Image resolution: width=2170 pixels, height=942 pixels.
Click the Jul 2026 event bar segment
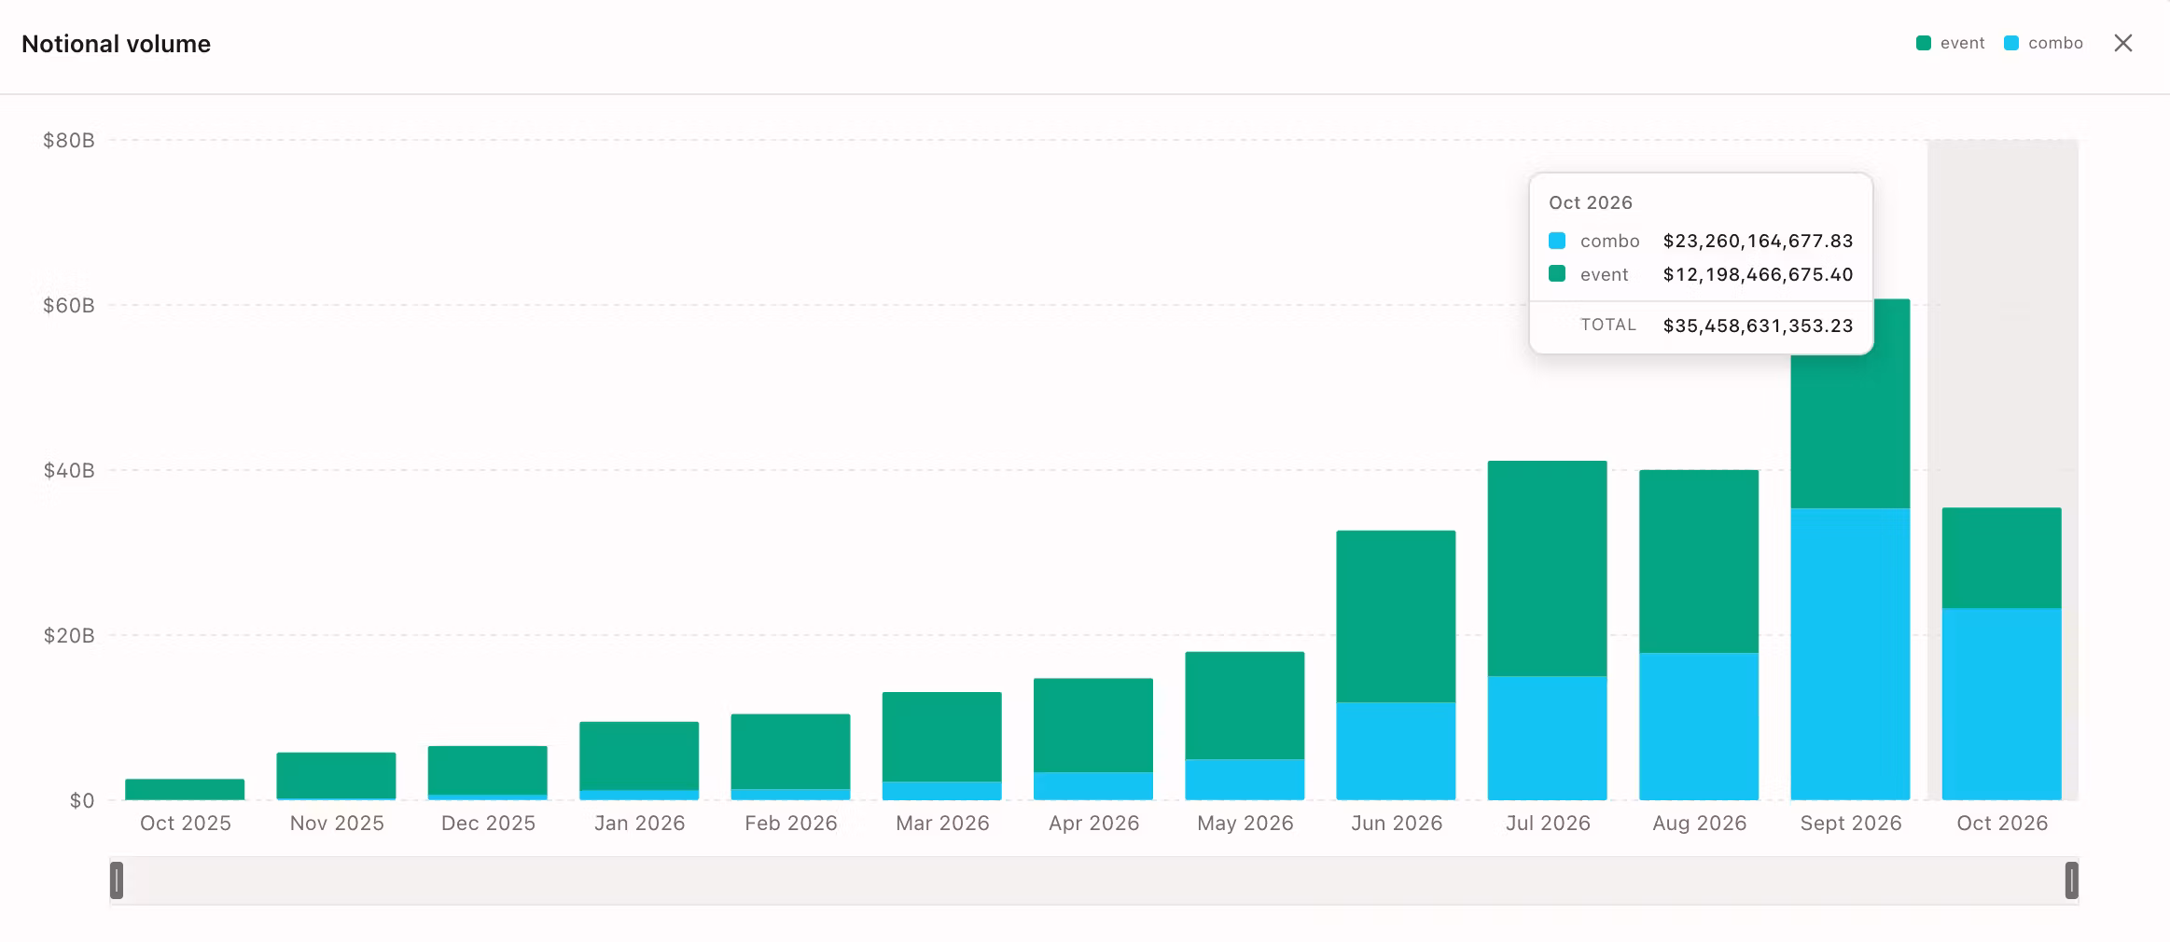tap(1547, 568)
